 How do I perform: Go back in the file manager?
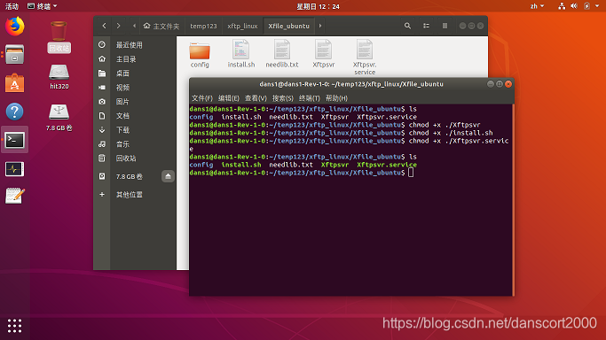(105, 26)
